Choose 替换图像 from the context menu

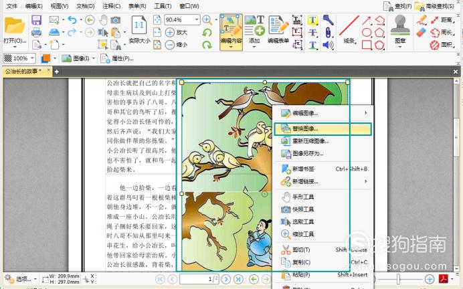322,129
